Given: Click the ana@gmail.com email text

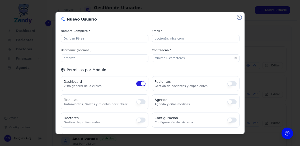Looking at the screenshot, I should (84, 144).
